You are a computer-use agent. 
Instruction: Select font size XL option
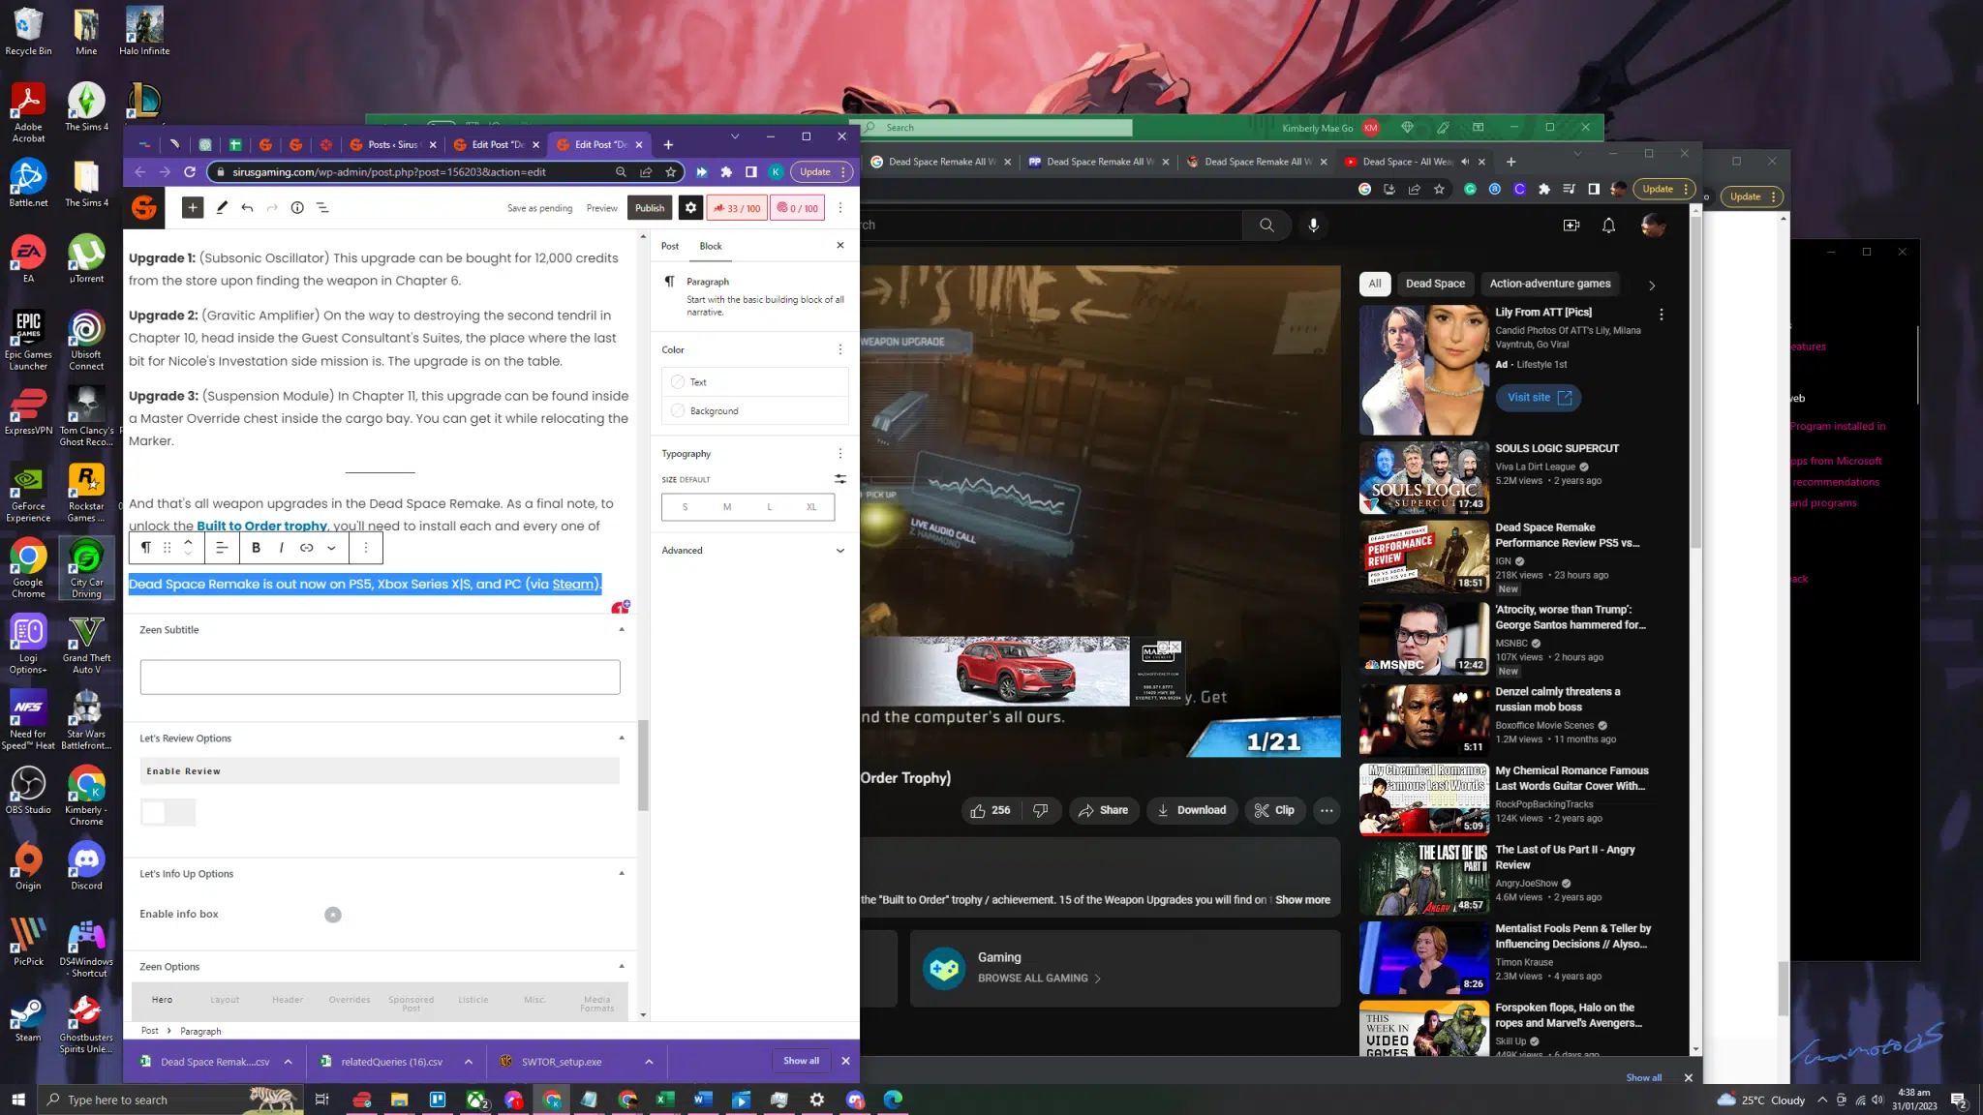[x=811, y=507]
